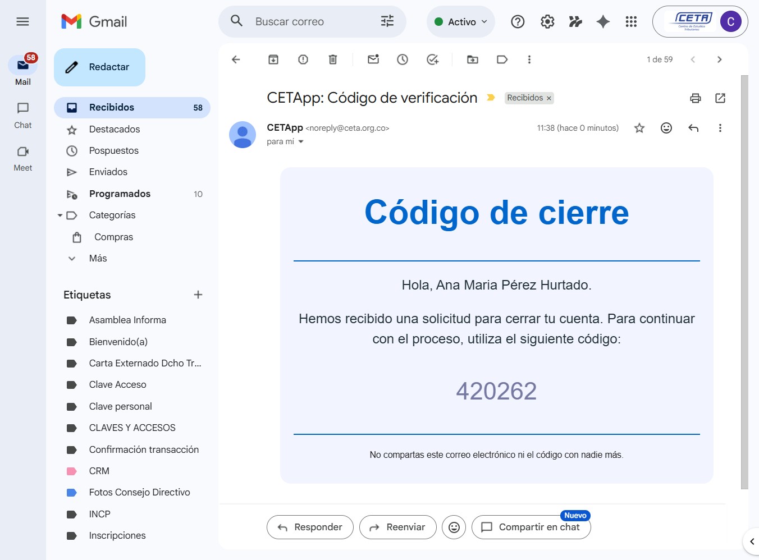Open the email in a new window
Image resolution: width=759 pixels, height=560 pixels.
click(720, 98)
